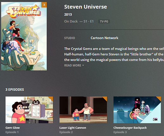164x136 pixels.
Task: Open the Cartoon Network studio link
Action: (104, 38)
